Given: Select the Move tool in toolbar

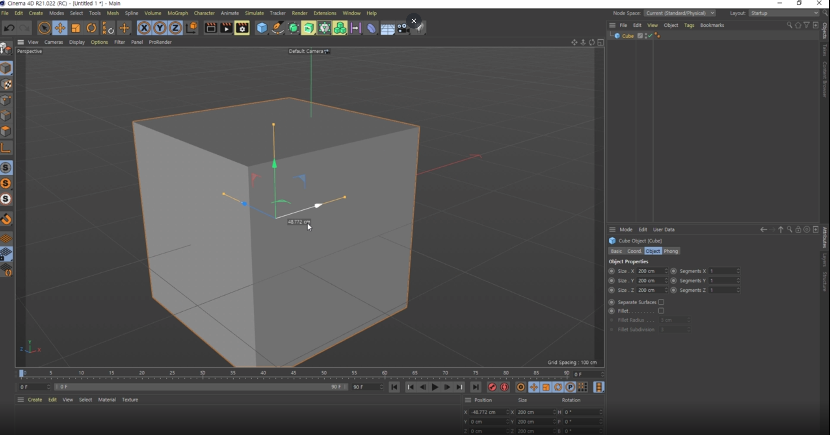Looking at the screenshot, I should tap(60, 28).
